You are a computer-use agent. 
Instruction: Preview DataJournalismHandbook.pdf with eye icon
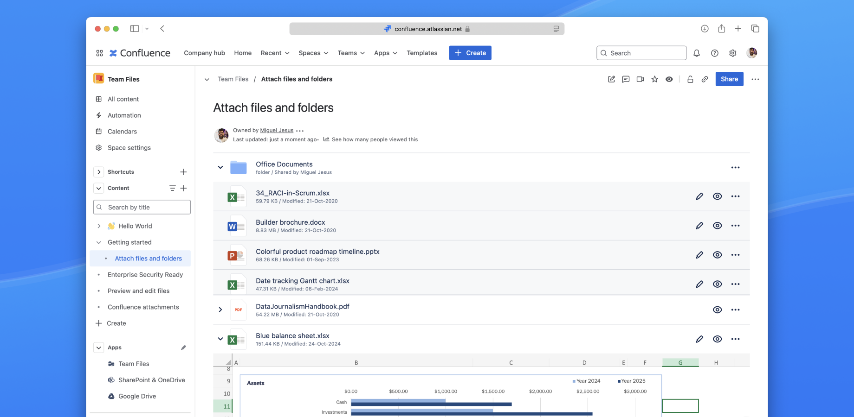[717, 310]
